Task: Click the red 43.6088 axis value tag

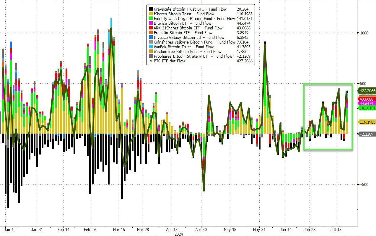Action: point(367,99)
